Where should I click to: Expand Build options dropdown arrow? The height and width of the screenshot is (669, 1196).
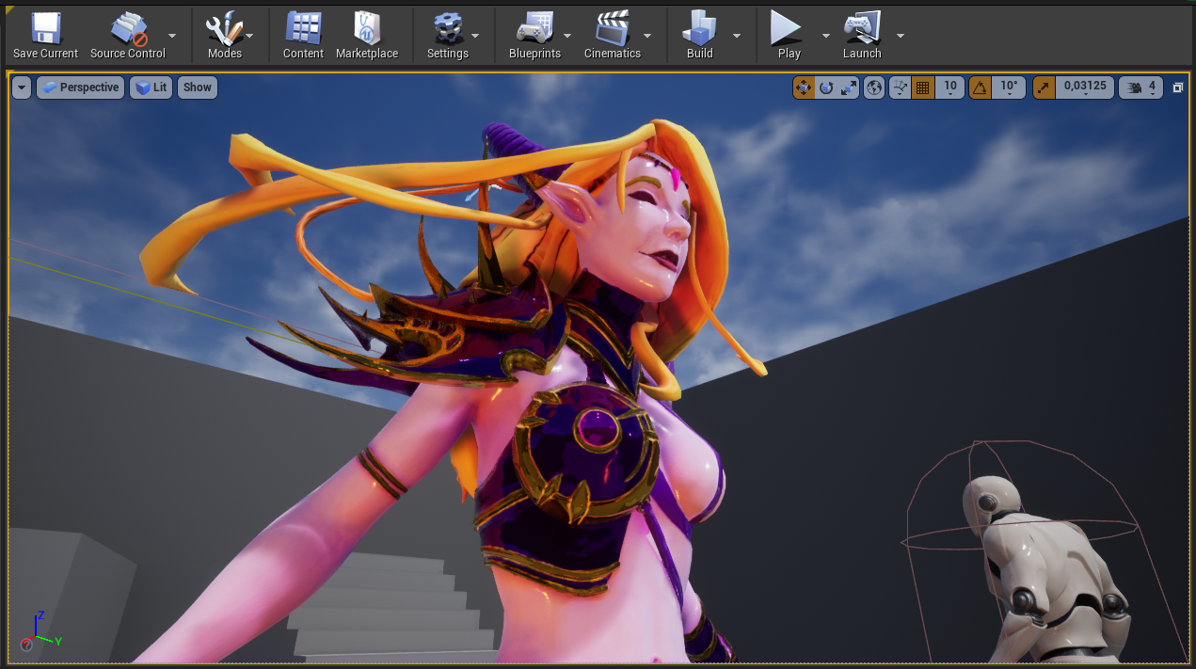(x=737, y=36)
